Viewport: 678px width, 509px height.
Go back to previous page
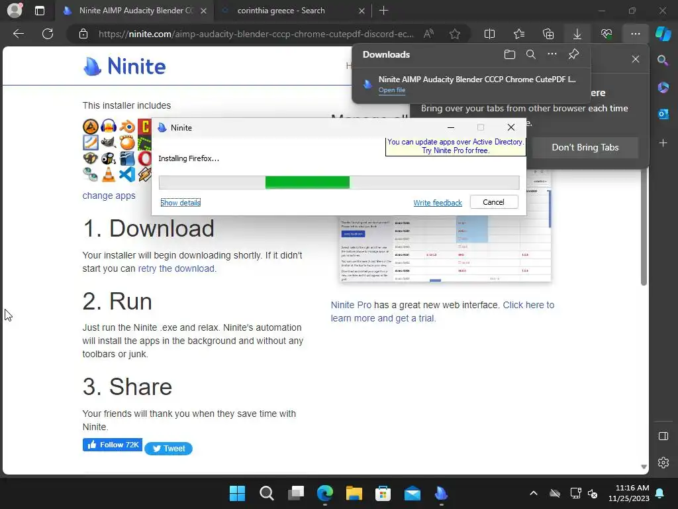point(19,34)
